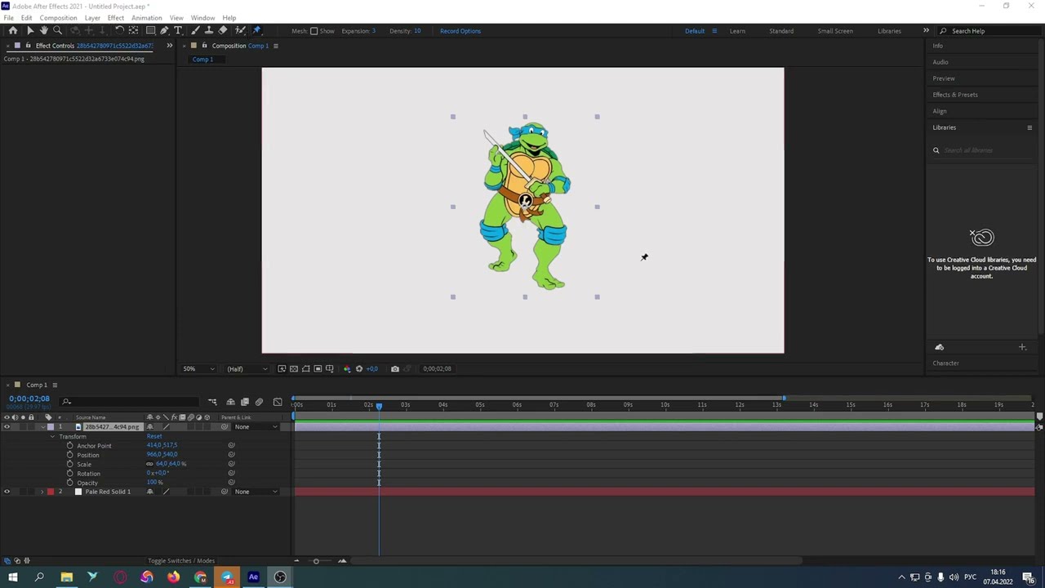Open the Animation menu
The image size is (1045, 588).
146,18
